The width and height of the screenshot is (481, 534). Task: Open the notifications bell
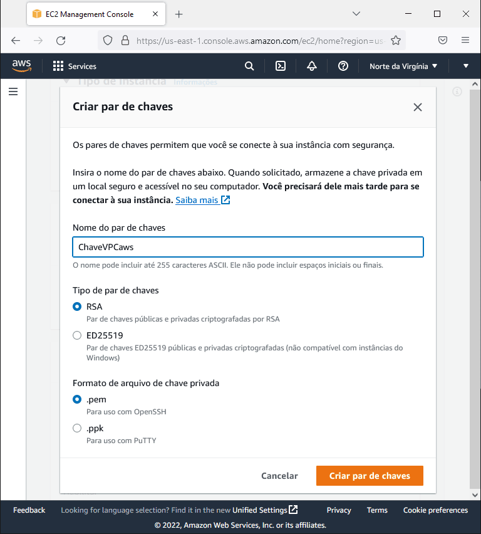pos(311,66)
